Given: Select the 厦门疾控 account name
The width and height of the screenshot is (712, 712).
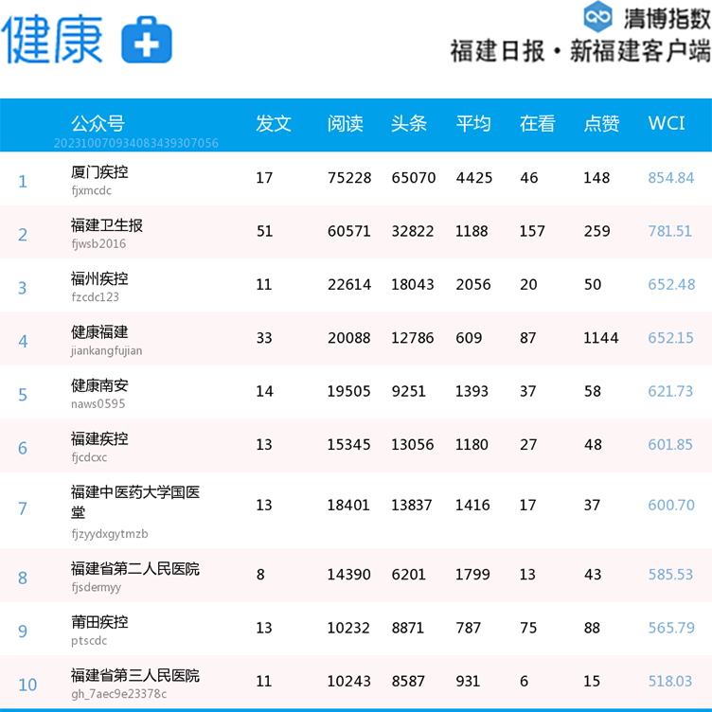Looking at the screenshot, I should coord(99,172).
